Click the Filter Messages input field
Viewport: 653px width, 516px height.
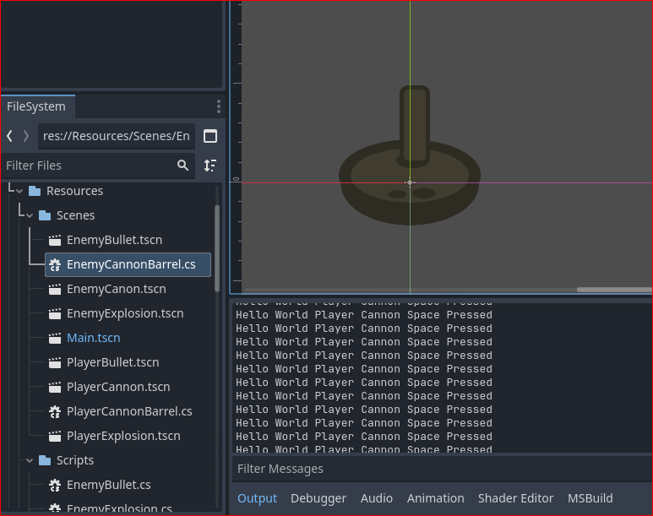[439, 469]
